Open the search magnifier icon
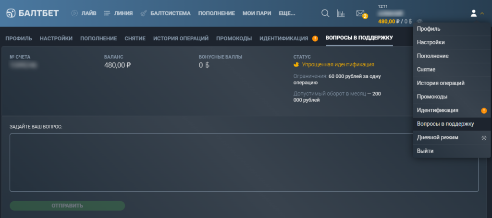The width and height of the screenshot is (492, 218). point(325,13)
